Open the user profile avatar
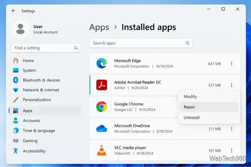 pyautogui.click(x=20, y=29)
